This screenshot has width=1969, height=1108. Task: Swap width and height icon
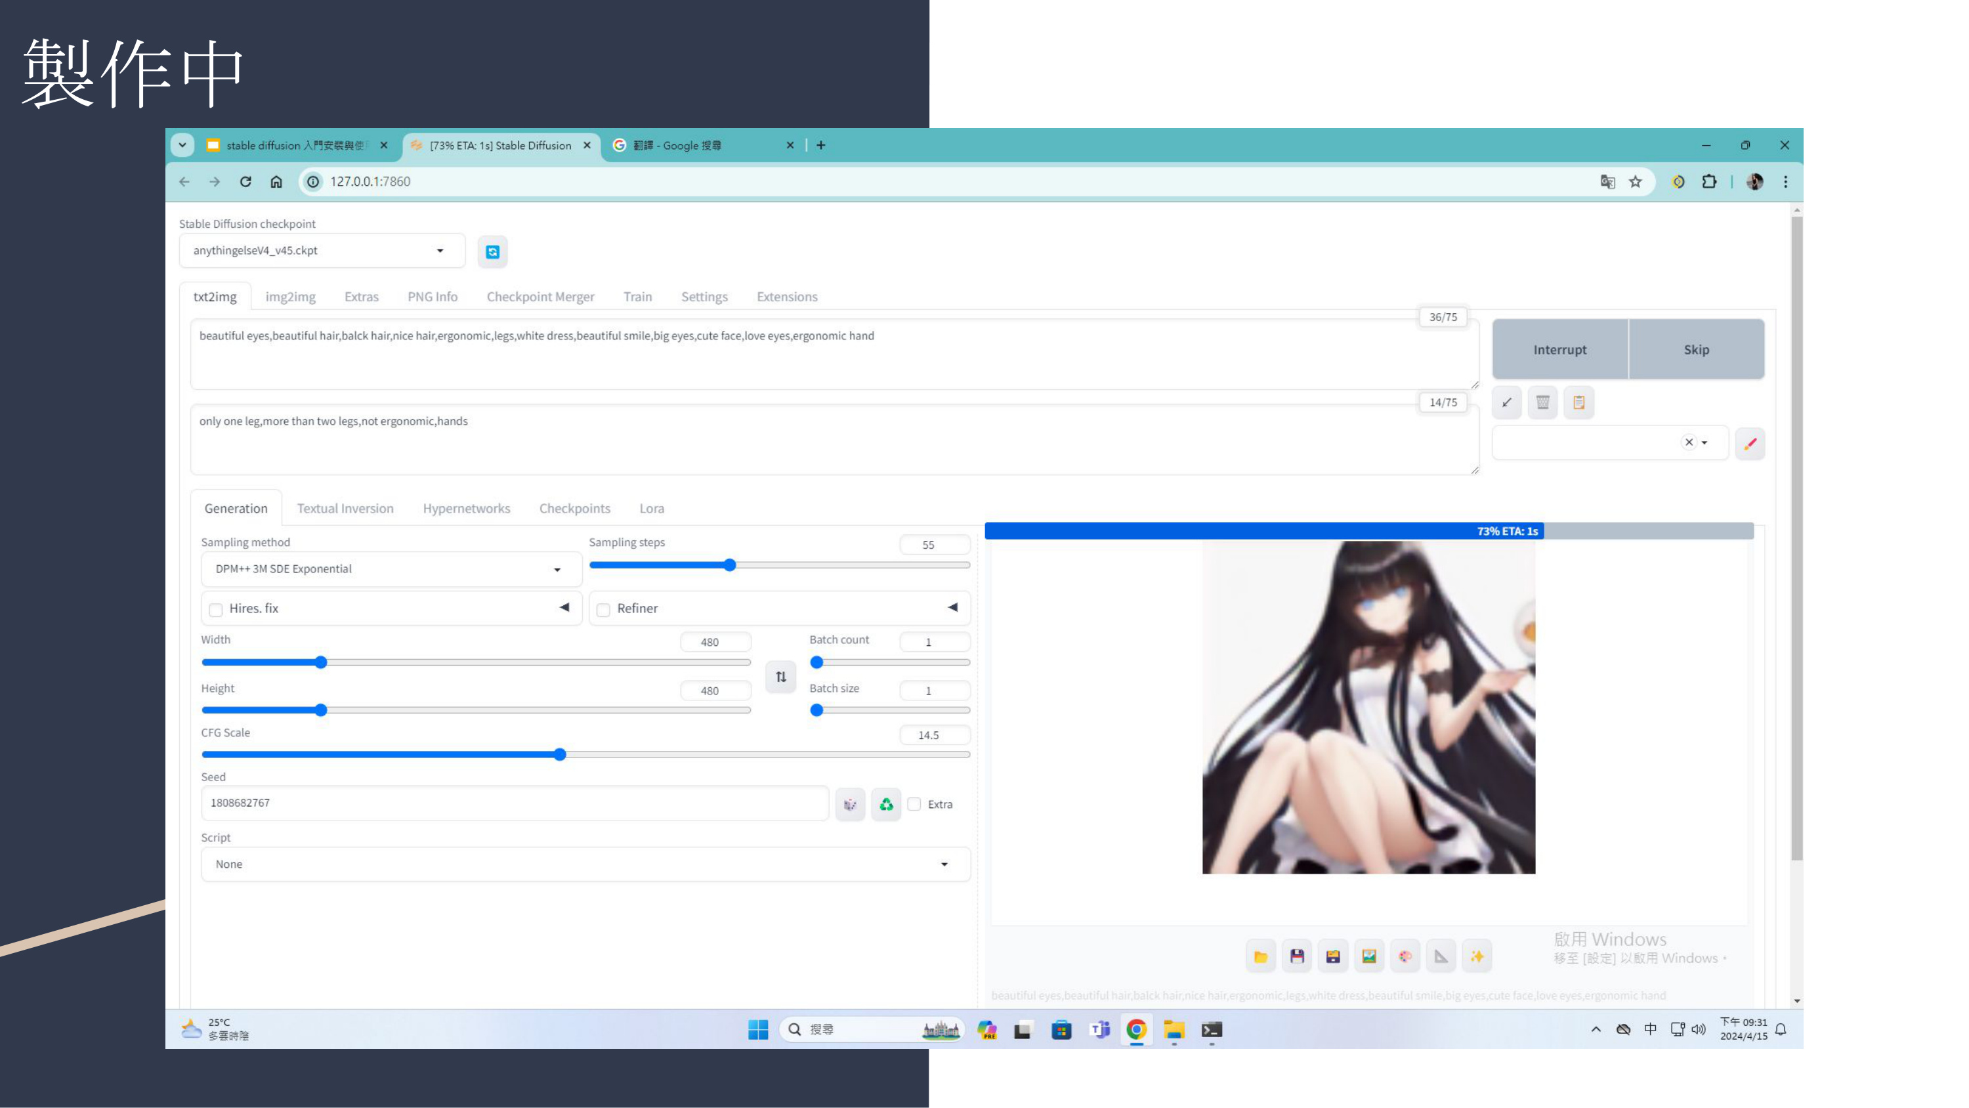point(780,677)
